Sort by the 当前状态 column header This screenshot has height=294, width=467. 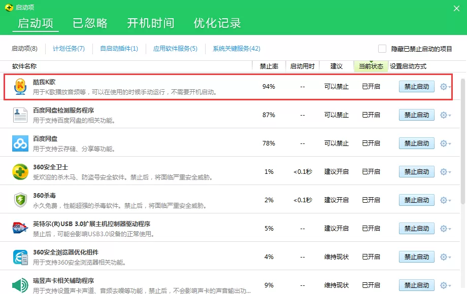click(371, 66)
